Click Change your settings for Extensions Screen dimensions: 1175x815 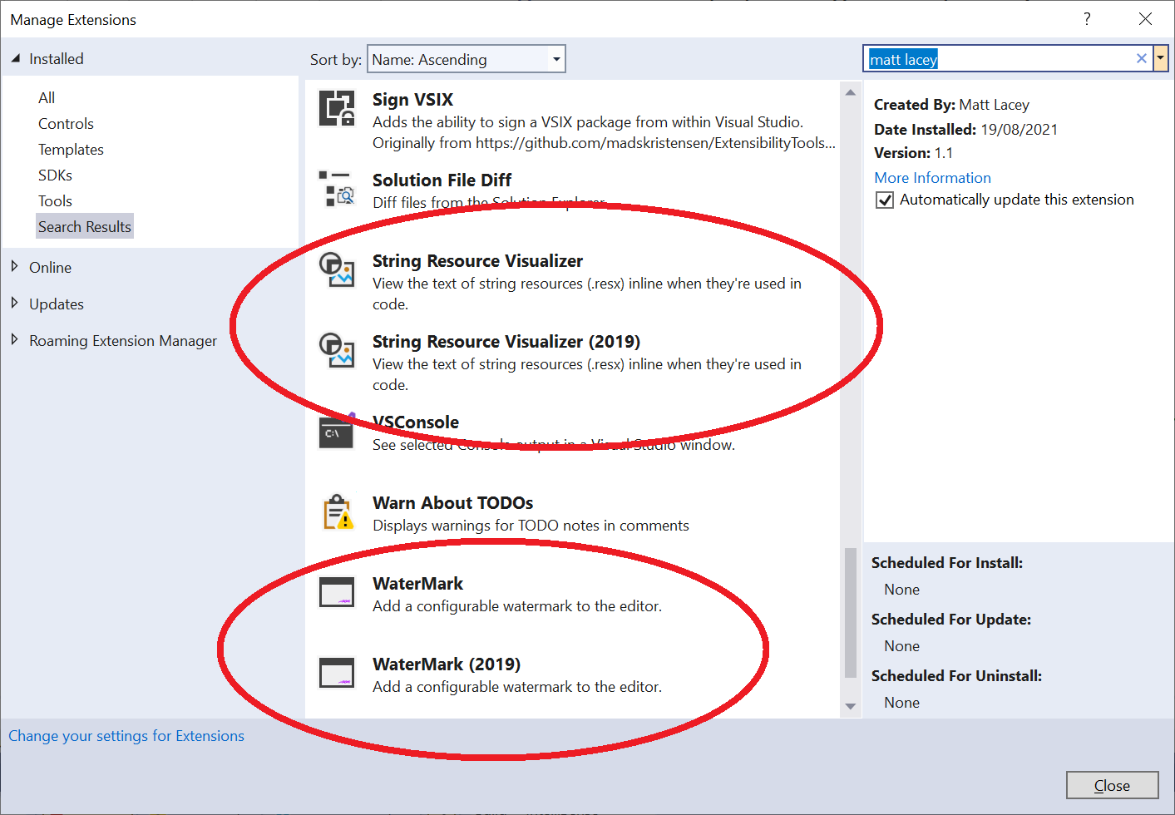point(126,735)
